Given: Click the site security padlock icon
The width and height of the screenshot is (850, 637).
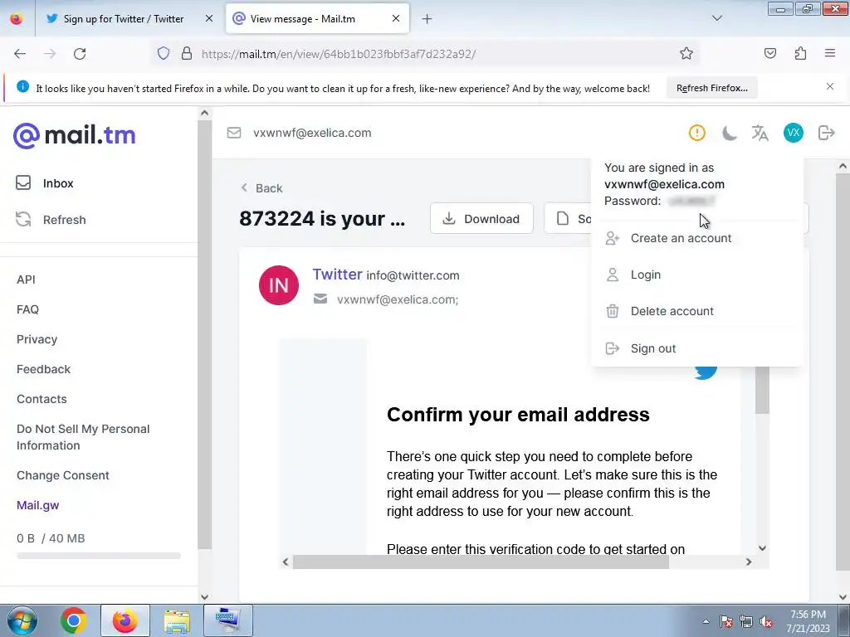Looking at the screenshot, I should pos(187,53).
